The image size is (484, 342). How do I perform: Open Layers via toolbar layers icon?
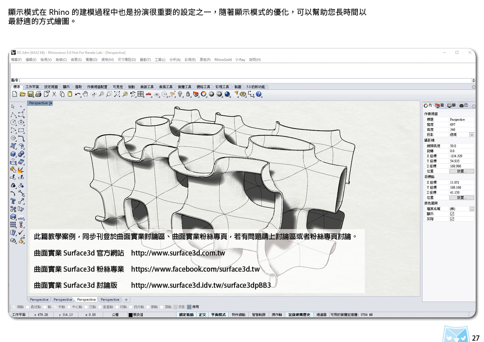[196, 94]
